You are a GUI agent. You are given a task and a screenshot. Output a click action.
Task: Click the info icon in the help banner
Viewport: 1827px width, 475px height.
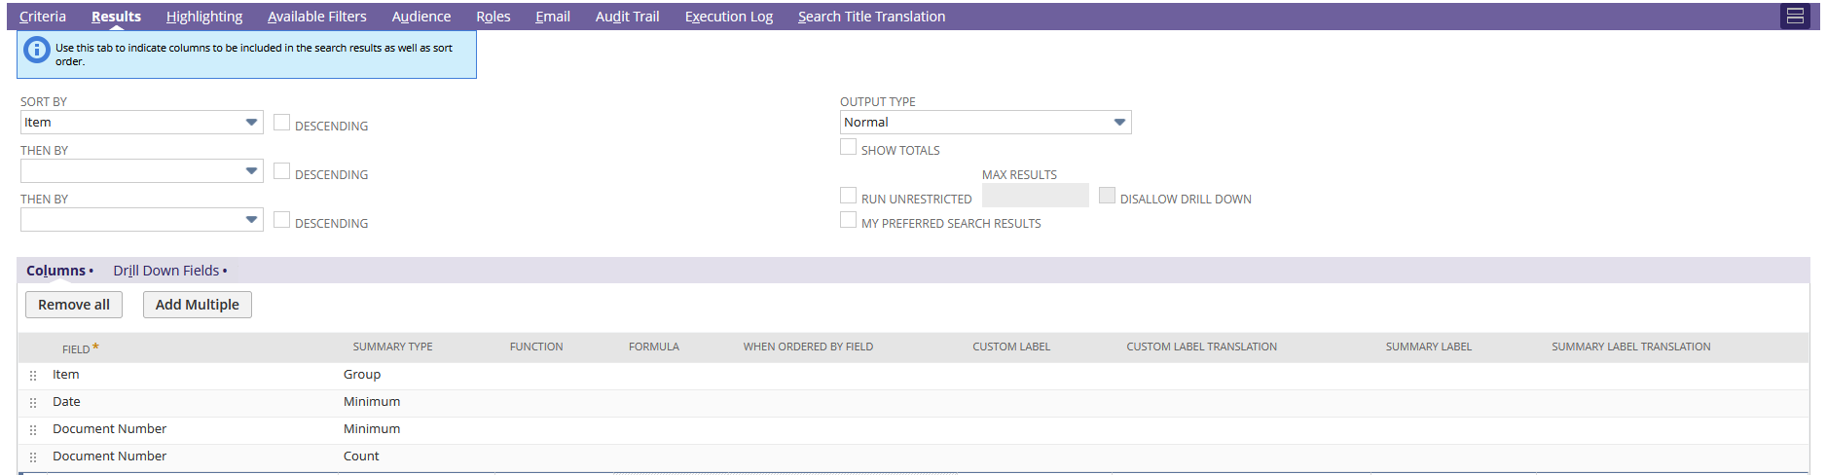point(37,50)
